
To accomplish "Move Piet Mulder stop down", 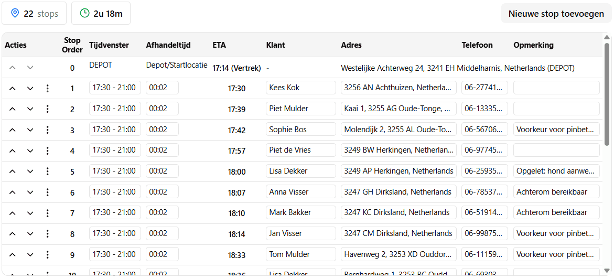I will click(30, 109).
